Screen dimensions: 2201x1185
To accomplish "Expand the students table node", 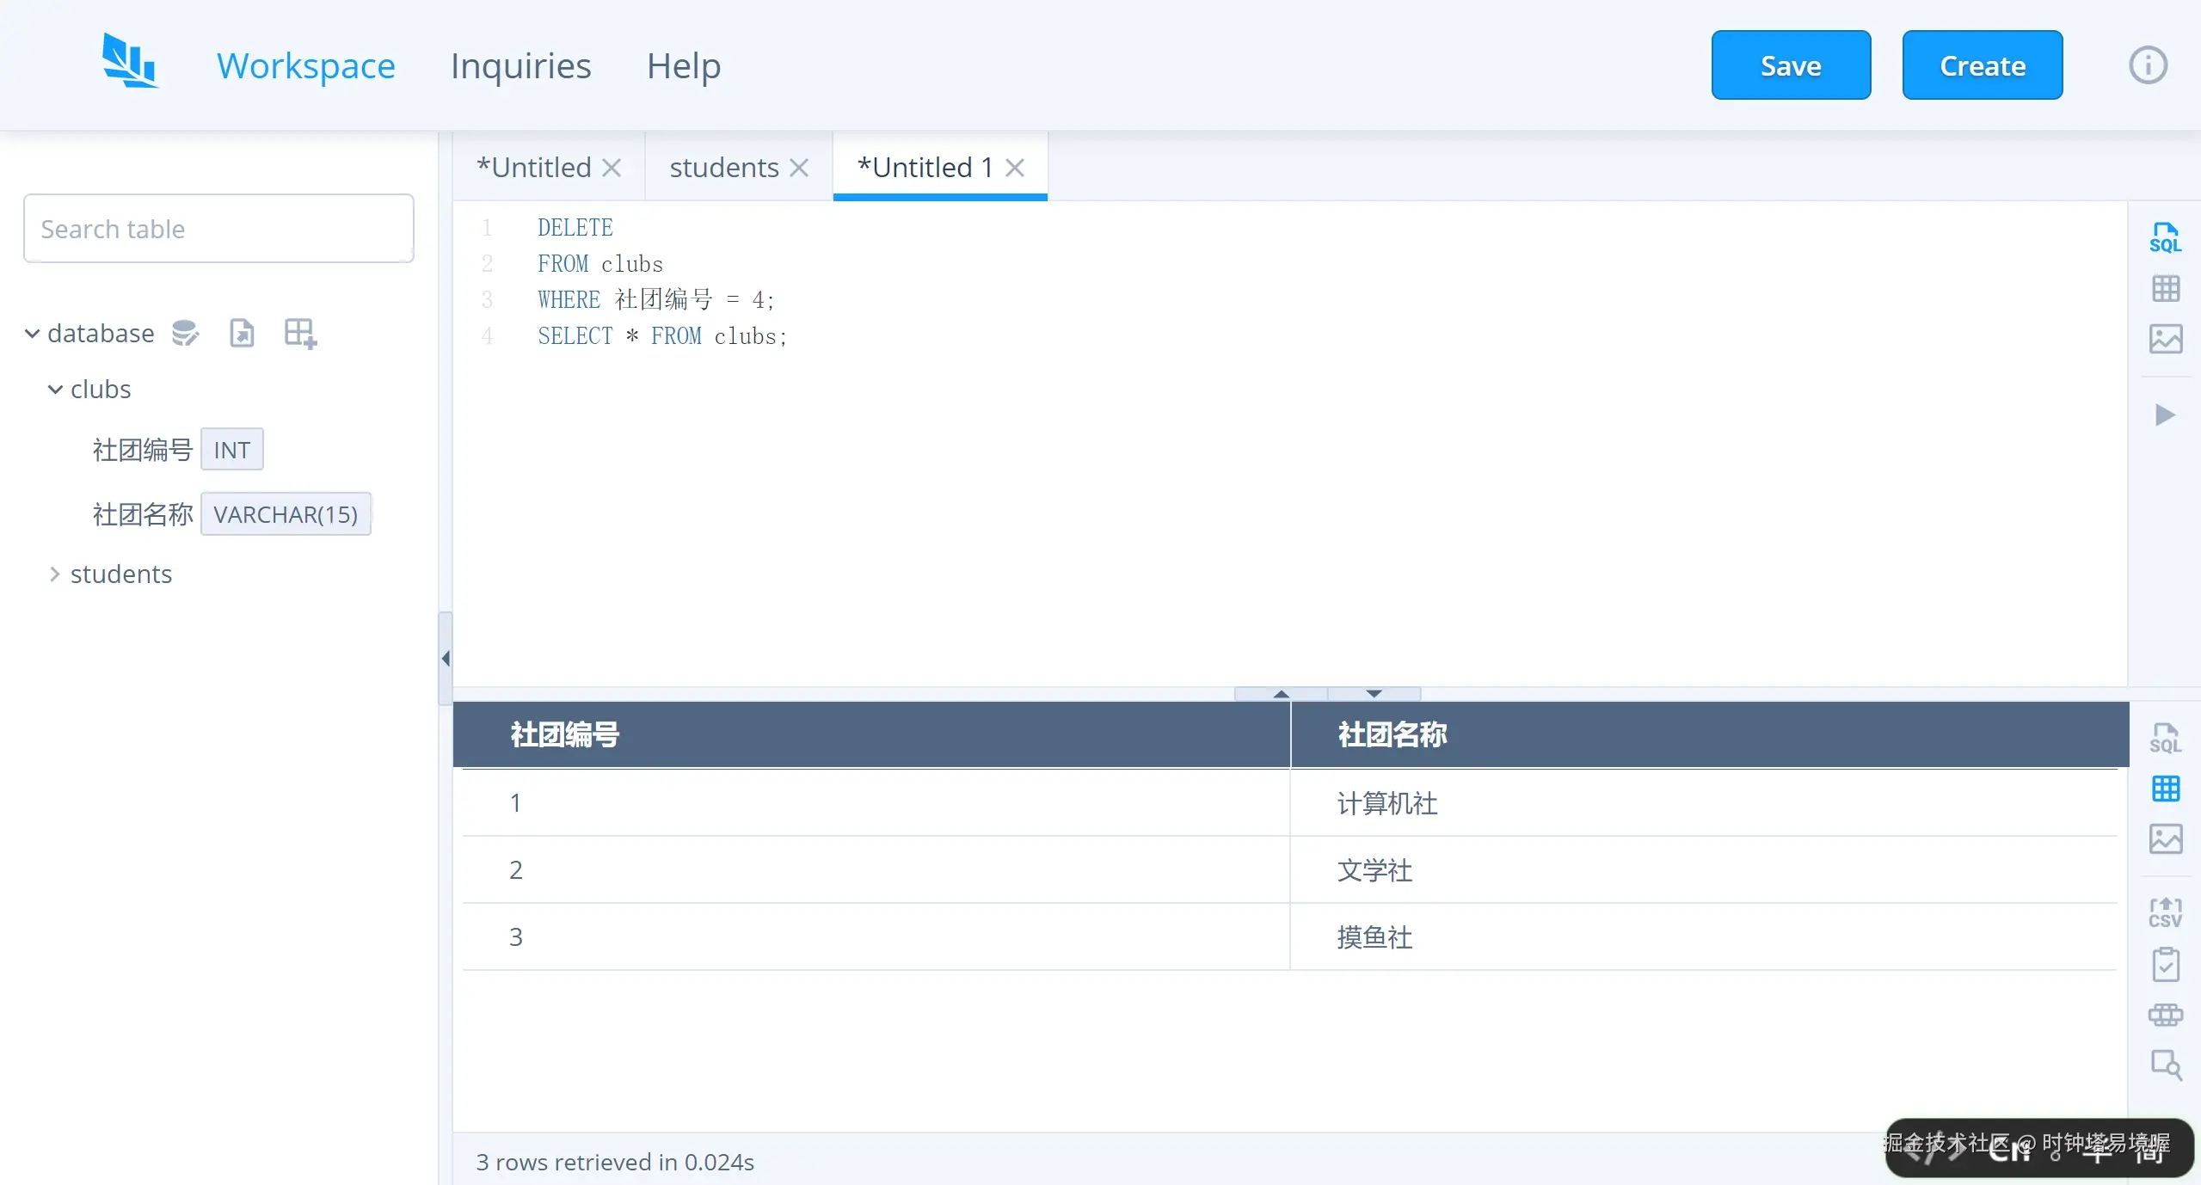I will click(55, 574).
